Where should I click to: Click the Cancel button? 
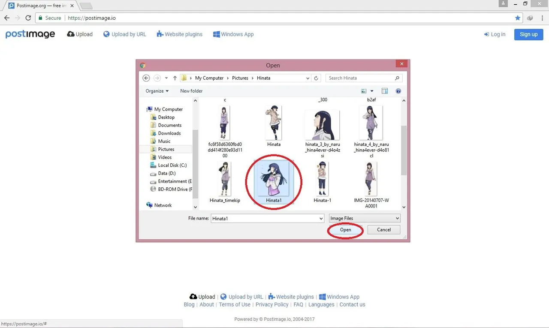[x=384, y=230]
